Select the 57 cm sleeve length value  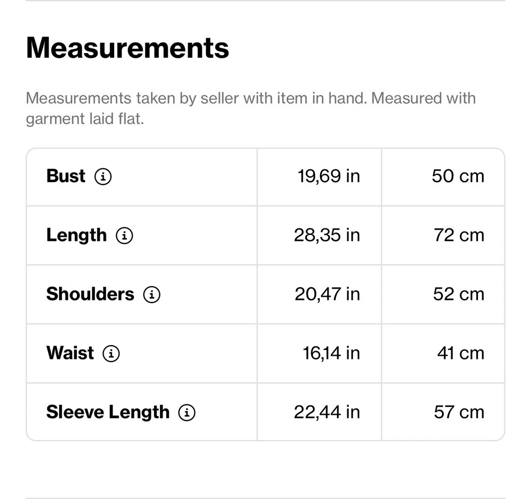tap(459, 412)
